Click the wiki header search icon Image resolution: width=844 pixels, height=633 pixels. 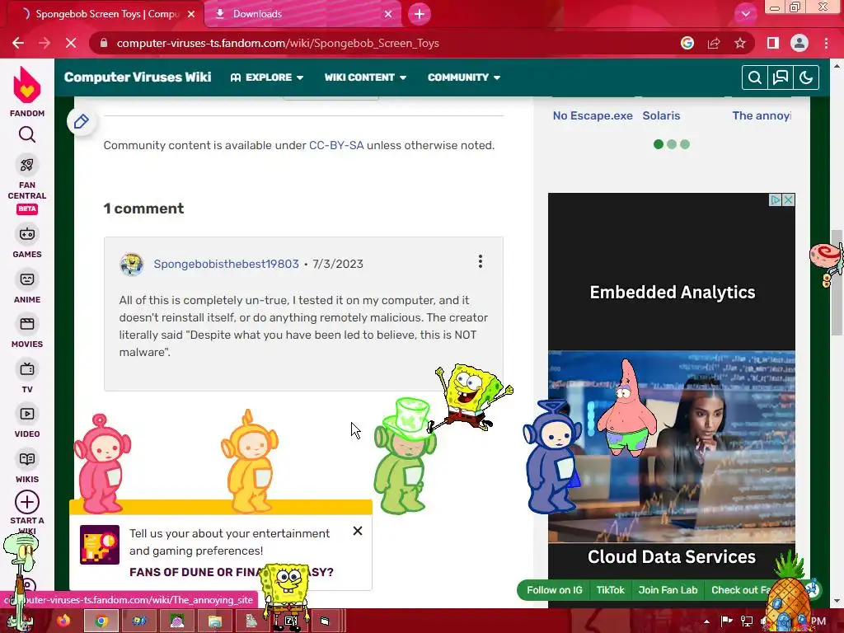pos(755,77)
